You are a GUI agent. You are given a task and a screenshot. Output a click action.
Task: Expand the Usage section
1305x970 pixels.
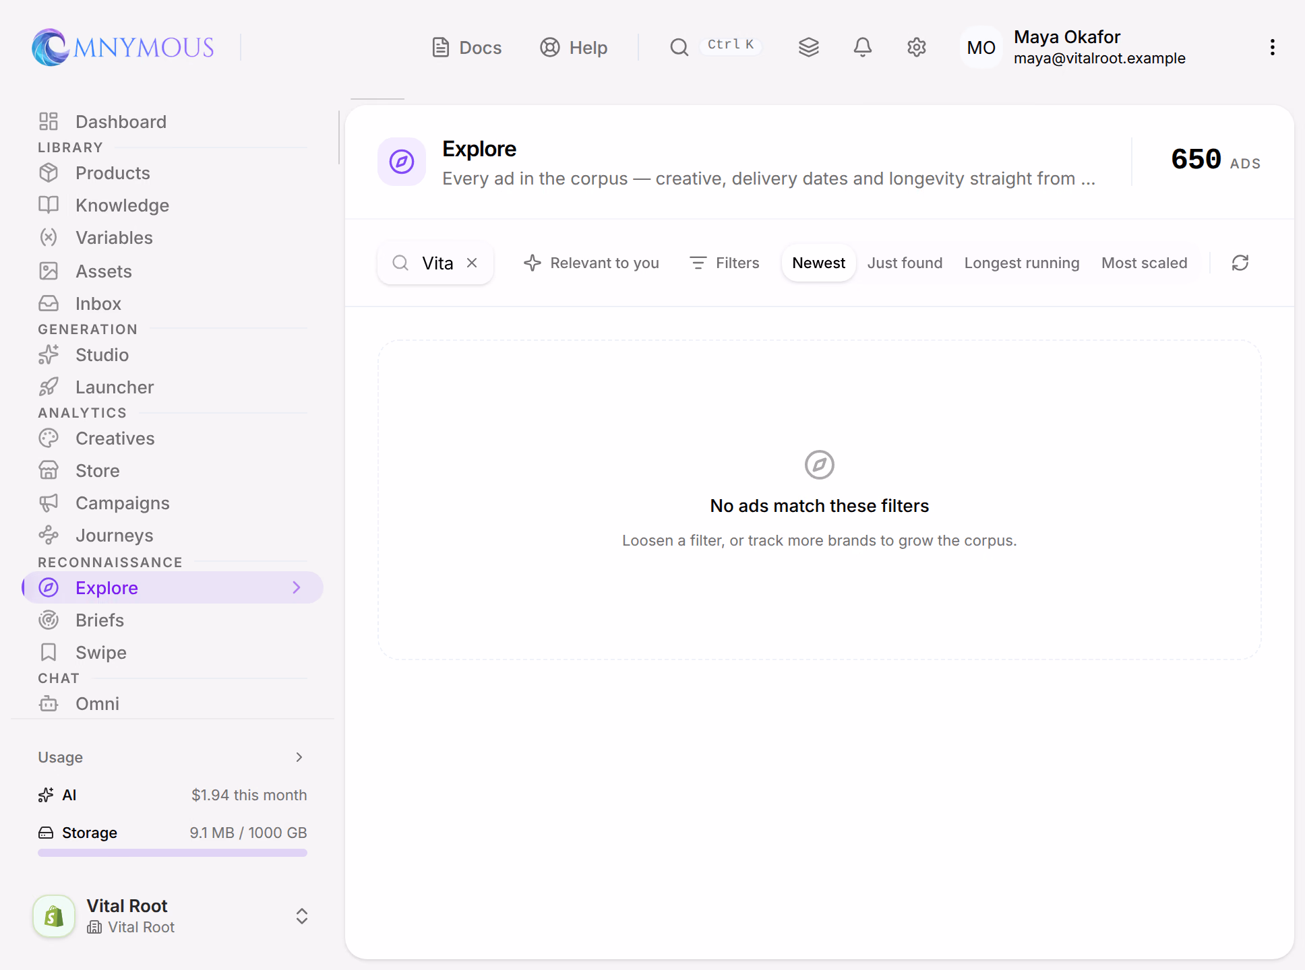coord(173,757)
